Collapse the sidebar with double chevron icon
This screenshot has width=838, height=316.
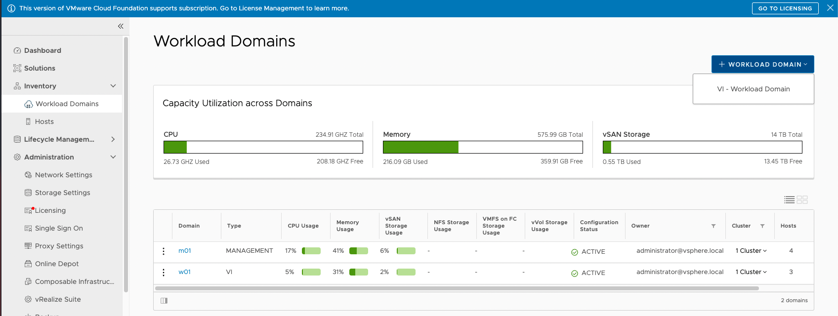point(121,26)
